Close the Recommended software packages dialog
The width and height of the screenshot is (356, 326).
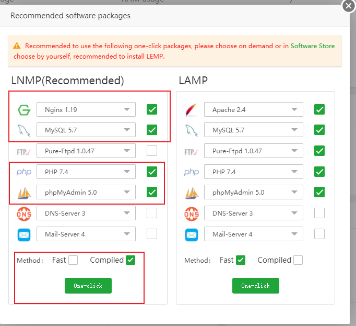coord(348,6)
